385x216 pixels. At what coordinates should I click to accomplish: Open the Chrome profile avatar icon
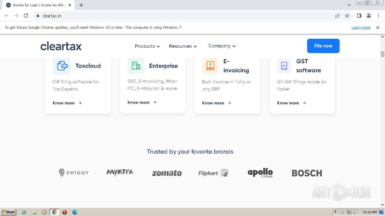click(368, 16)
